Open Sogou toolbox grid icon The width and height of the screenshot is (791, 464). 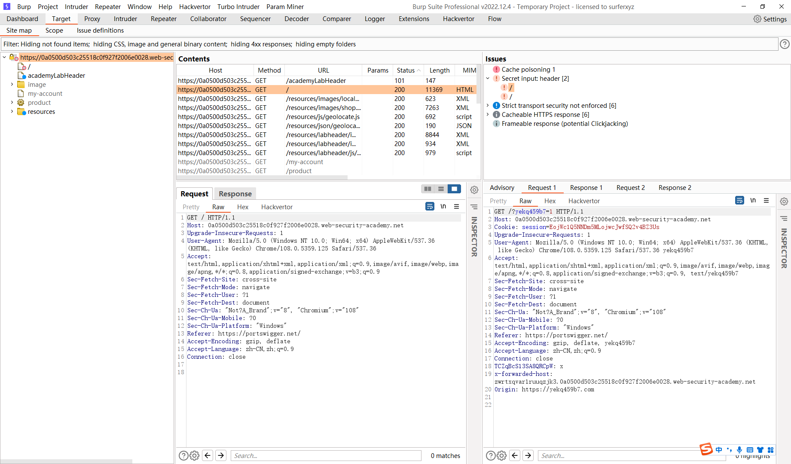coord(770,450)
